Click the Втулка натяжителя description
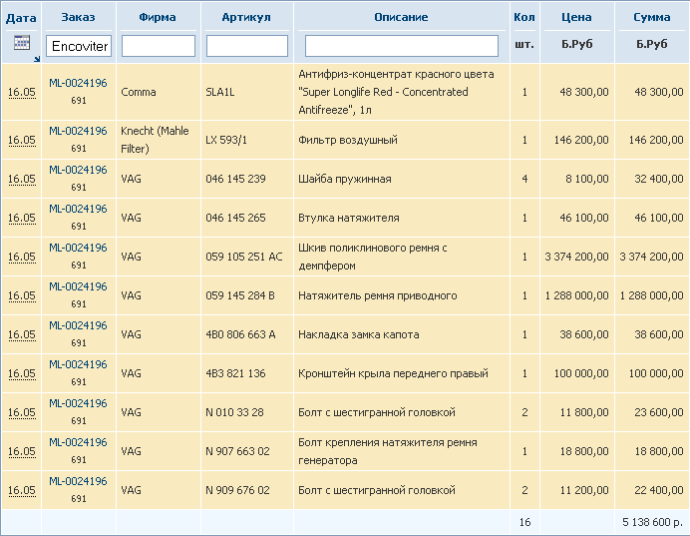690x536 pixels. click(x=349, y=218)
